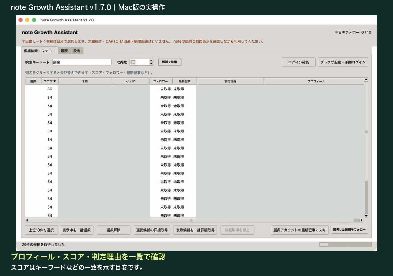Sort by the 名前 column header

click(85, 81)
